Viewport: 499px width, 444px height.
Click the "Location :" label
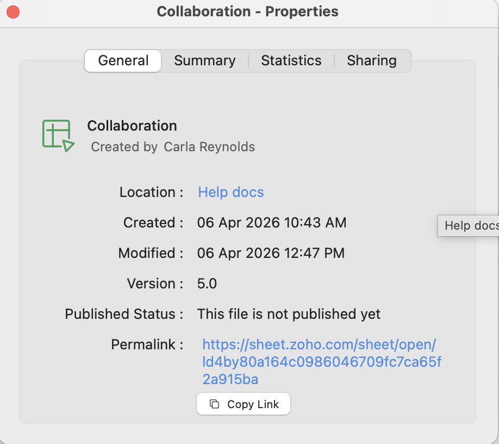click(x=151, y=192)
